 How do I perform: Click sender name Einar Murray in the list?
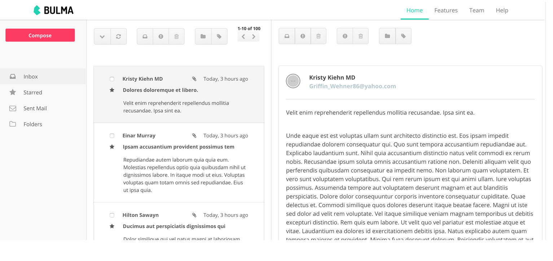(x=139, y=135)
